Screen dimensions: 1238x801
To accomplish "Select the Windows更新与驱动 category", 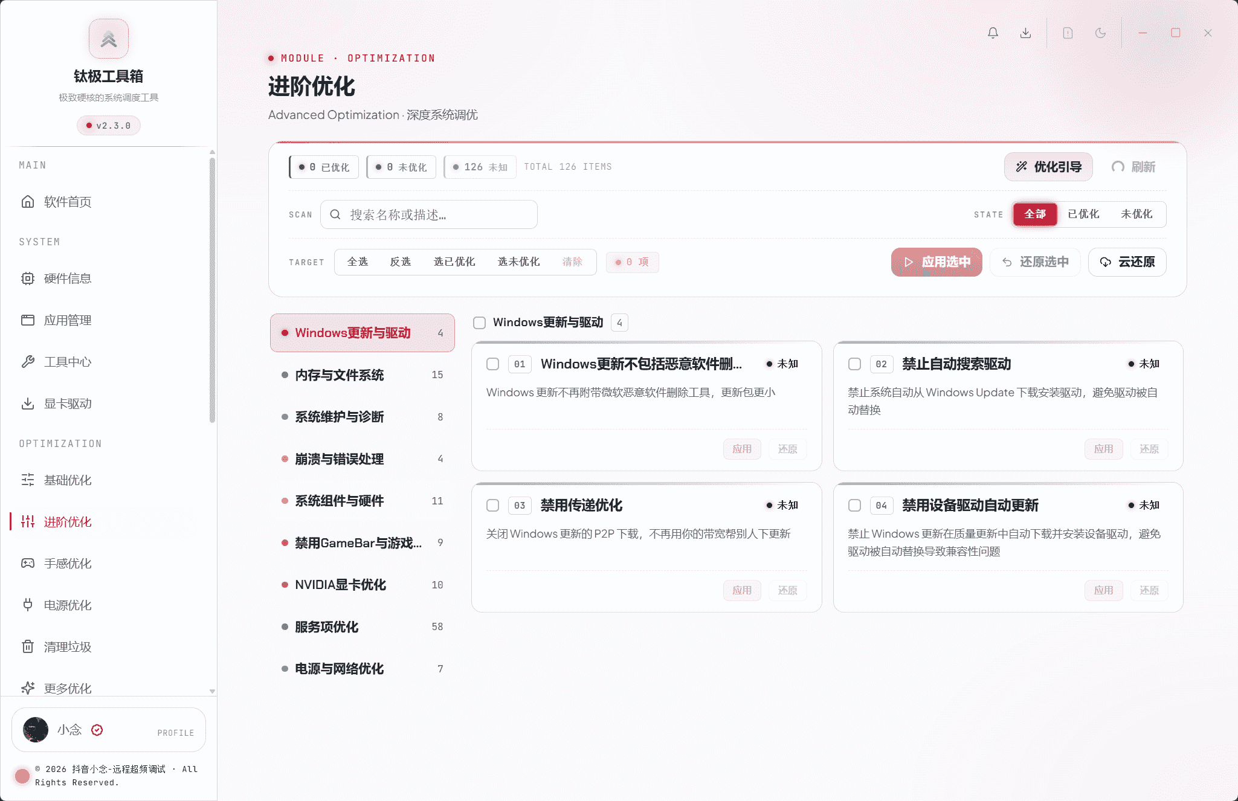I will pos(362,333).
